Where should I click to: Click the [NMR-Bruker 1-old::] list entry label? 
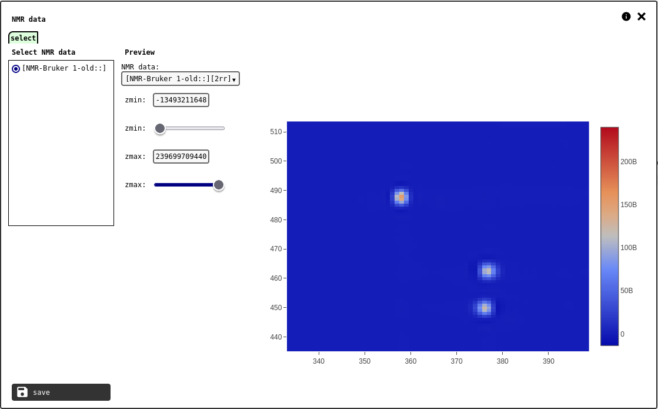click(x=64, y=68)
